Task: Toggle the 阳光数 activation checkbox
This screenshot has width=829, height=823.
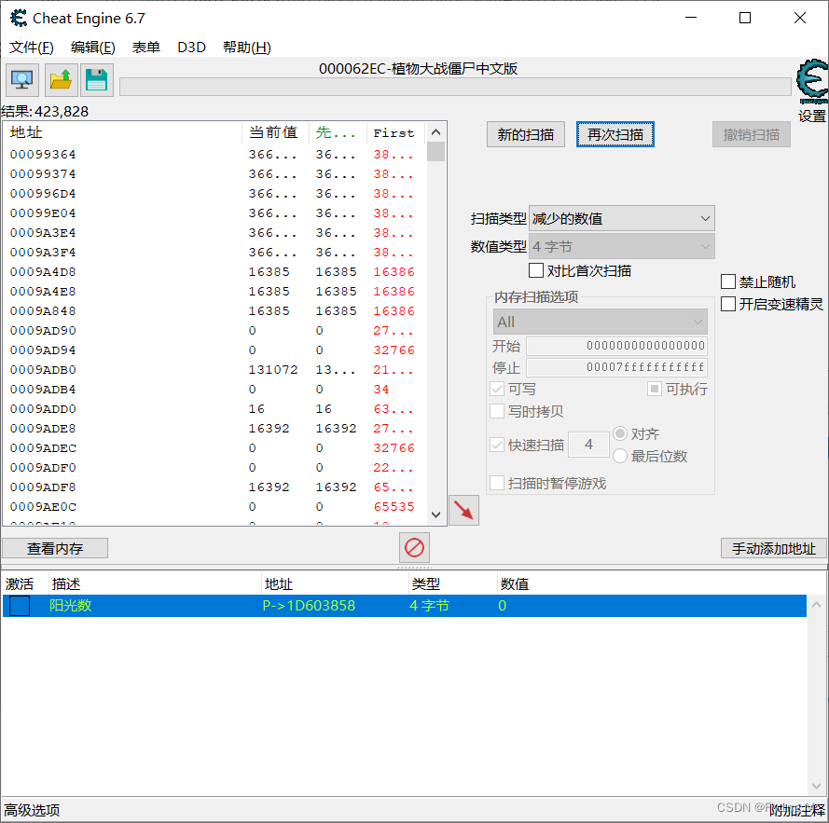Action: [x=20, y=606]
